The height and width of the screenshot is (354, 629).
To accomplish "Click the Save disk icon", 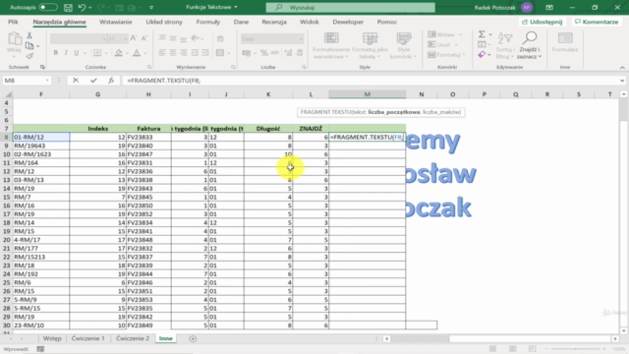I will click(68, 7).
